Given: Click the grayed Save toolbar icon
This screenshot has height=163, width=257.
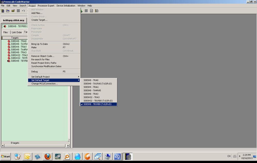Looking at the screenshot, I should [x=18, y=11].
